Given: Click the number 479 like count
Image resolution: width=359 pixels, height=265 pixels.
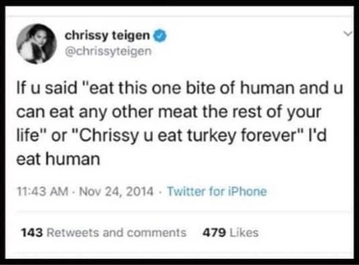Looking at the screenshot, I should (214, 232).
